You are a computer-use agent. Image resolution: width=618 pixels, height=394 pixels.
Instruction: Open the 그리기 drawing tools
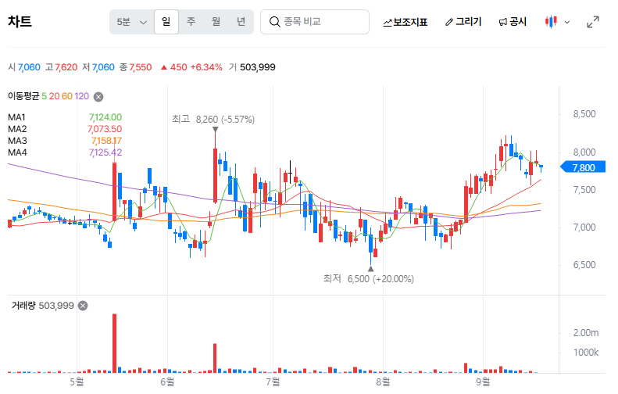[x=463, y=22]
